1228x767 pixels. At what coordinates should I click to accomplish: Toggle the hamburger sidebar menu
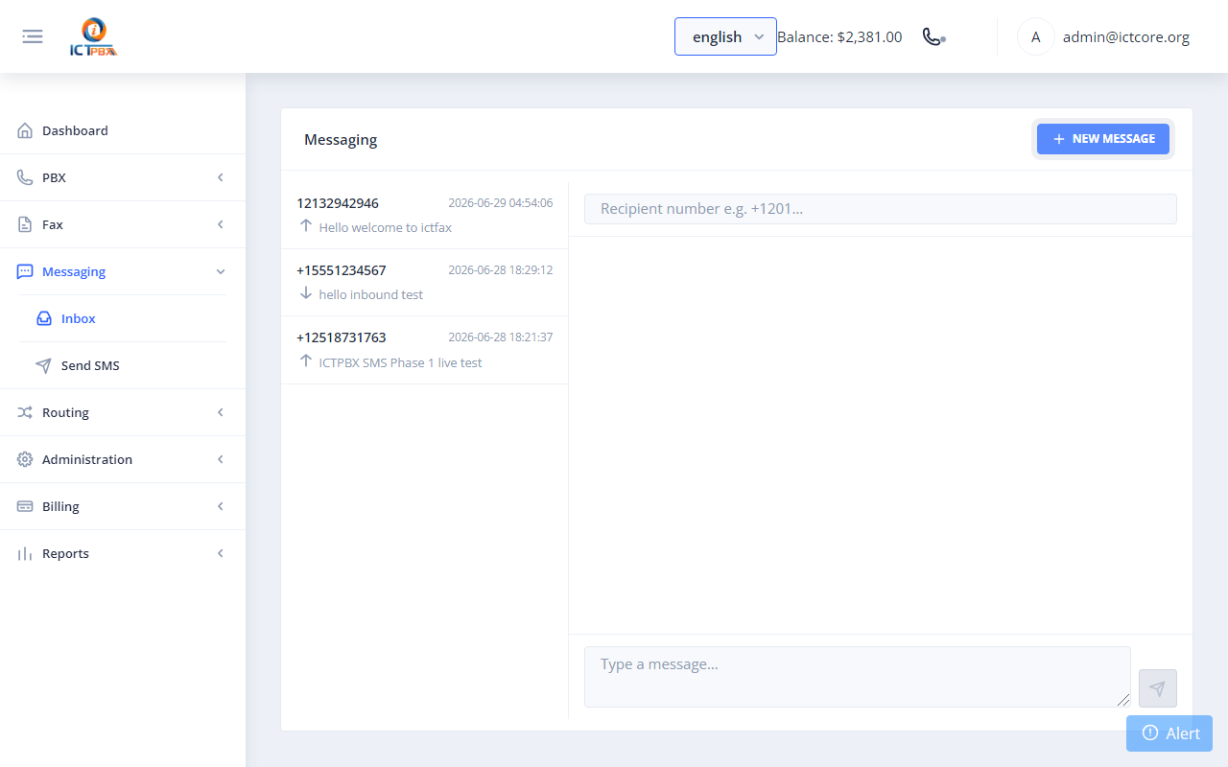click(33, 36)
